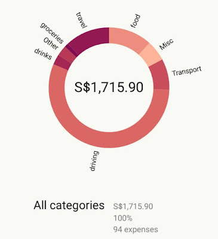Click the Misc category label
Image resolution: width=218 pixels, height=239 pixels.
pos(167,44)
